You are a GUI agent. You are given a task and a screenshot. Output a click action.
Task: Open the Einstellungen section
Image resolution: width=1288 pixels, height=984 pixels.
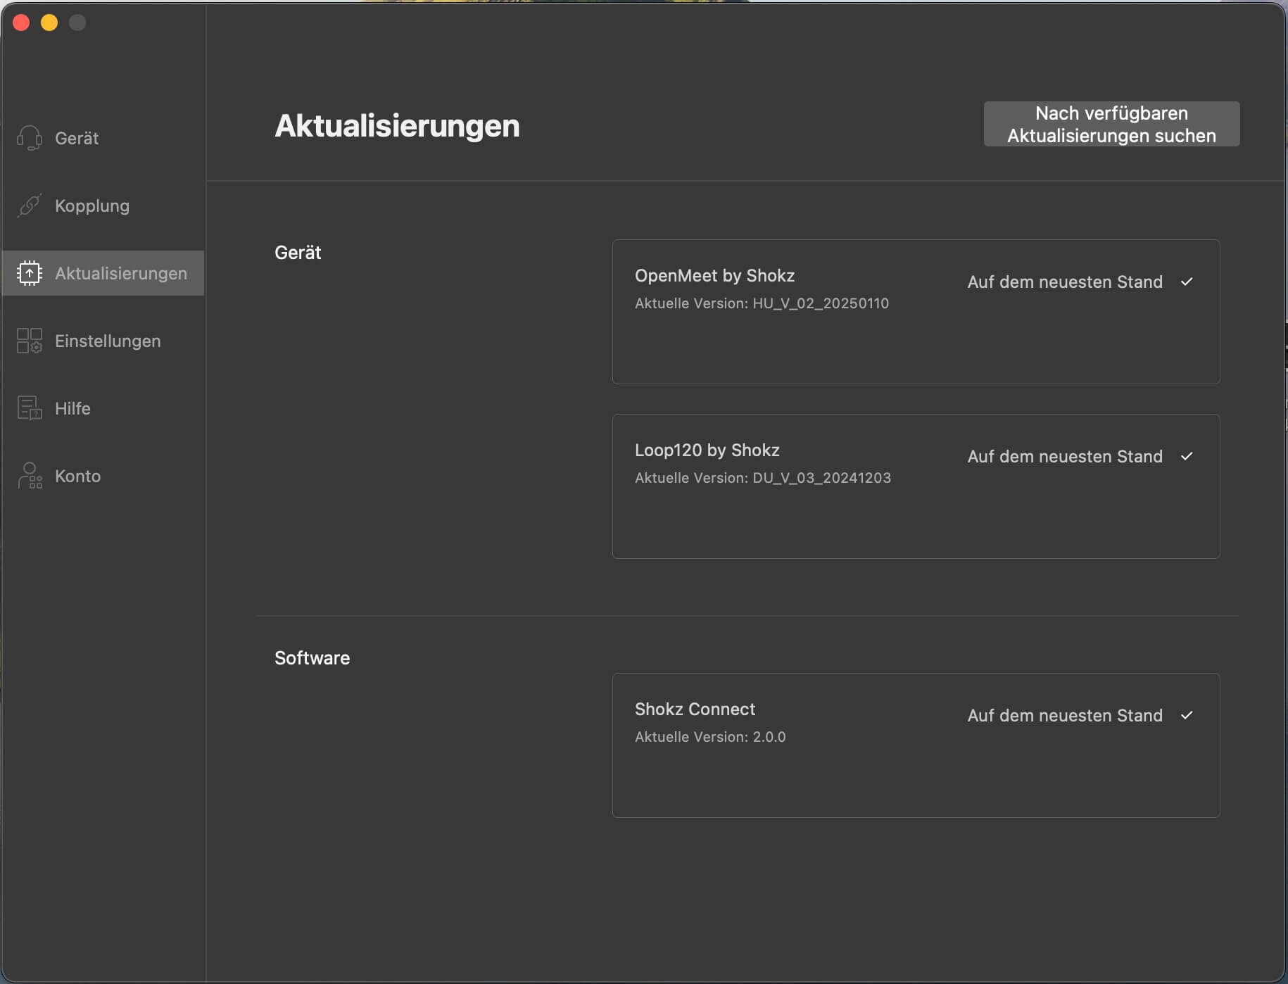(103, 341)
